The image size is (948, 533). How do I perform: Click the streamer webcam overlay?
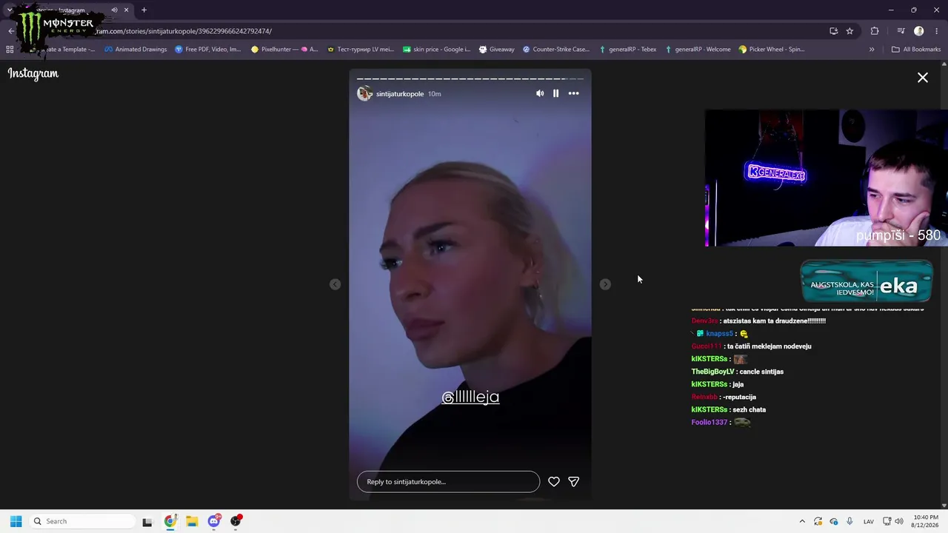827,178
